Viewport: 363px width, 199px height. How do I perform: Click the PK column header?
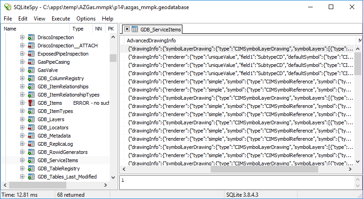coord(111,29)
